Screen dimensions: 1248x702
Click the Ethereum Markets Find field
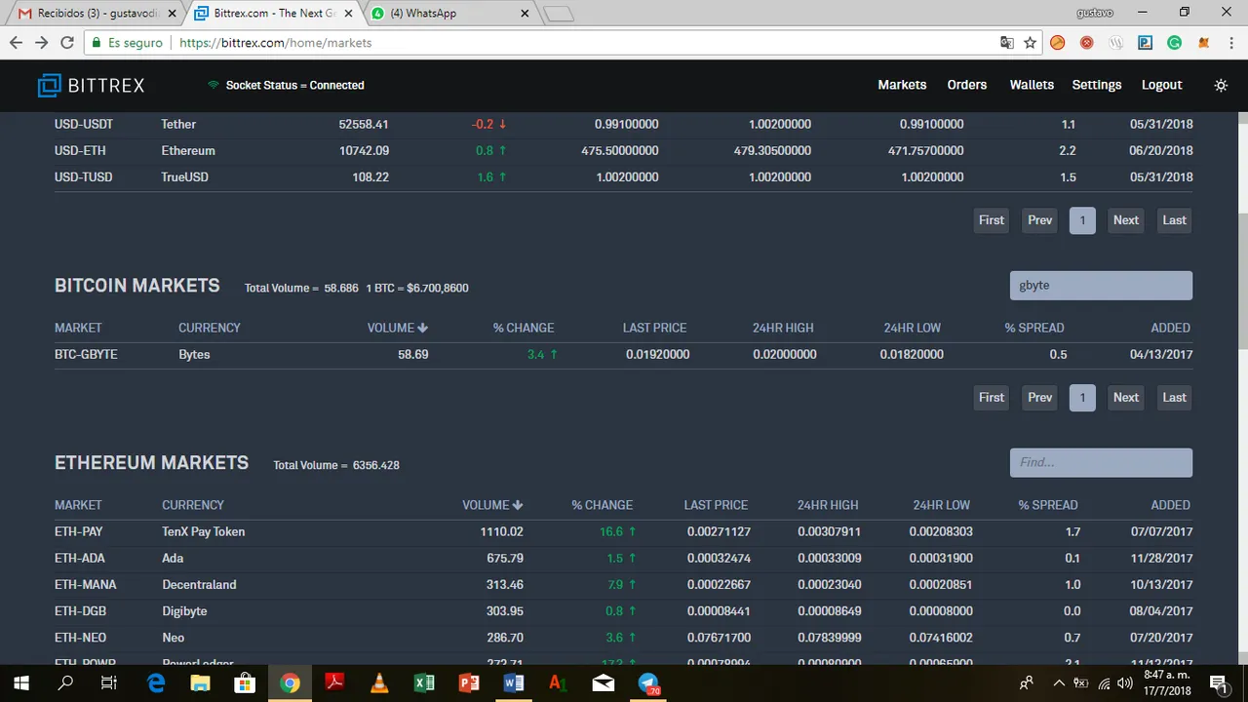point(1101,462)
